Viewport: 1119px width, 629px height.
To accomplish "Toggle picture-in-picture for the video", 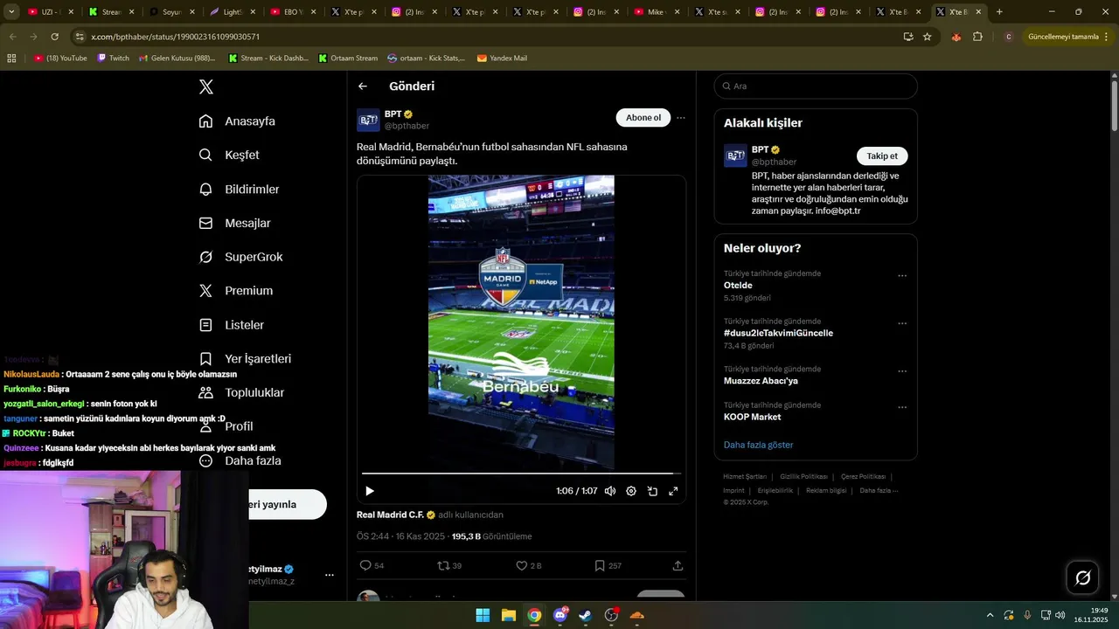I will [x=652, y=491].
